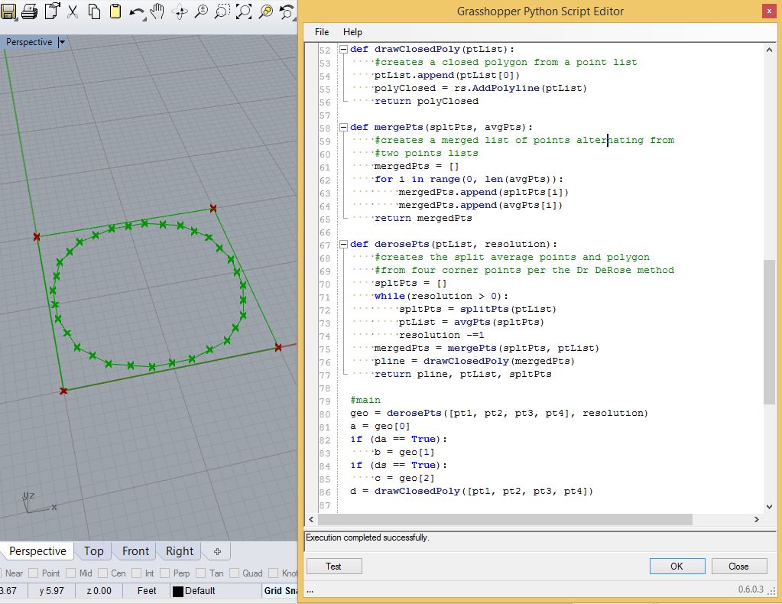
Task: Enable the Perp osnap checkbox
Action: [165, 573]
